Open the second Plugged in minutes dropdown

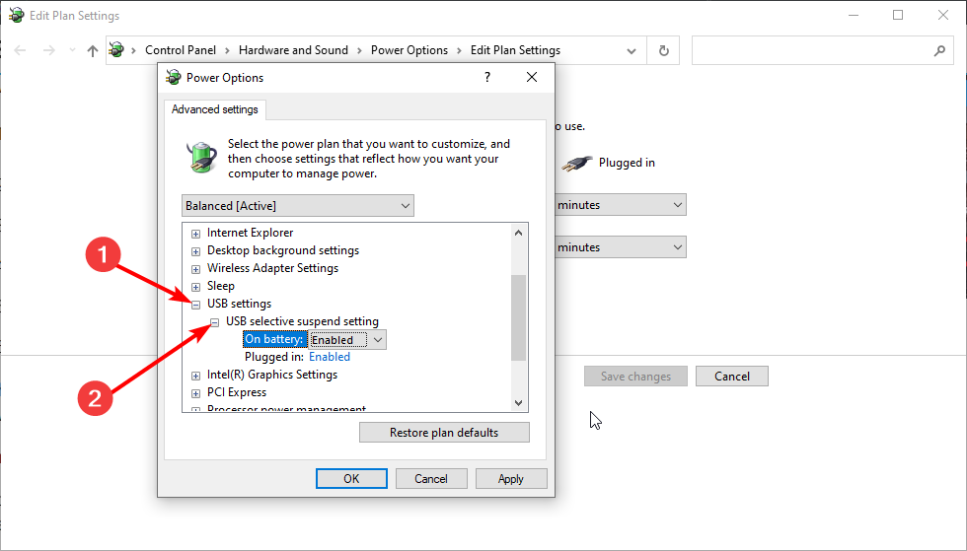[621, 247]
